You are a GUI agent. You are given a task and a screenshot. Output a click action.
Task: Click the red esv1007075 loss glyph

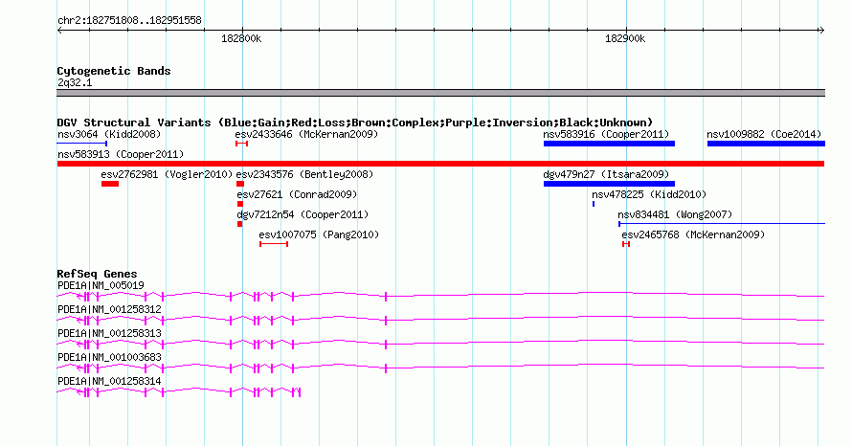click(x=274, y=244)
